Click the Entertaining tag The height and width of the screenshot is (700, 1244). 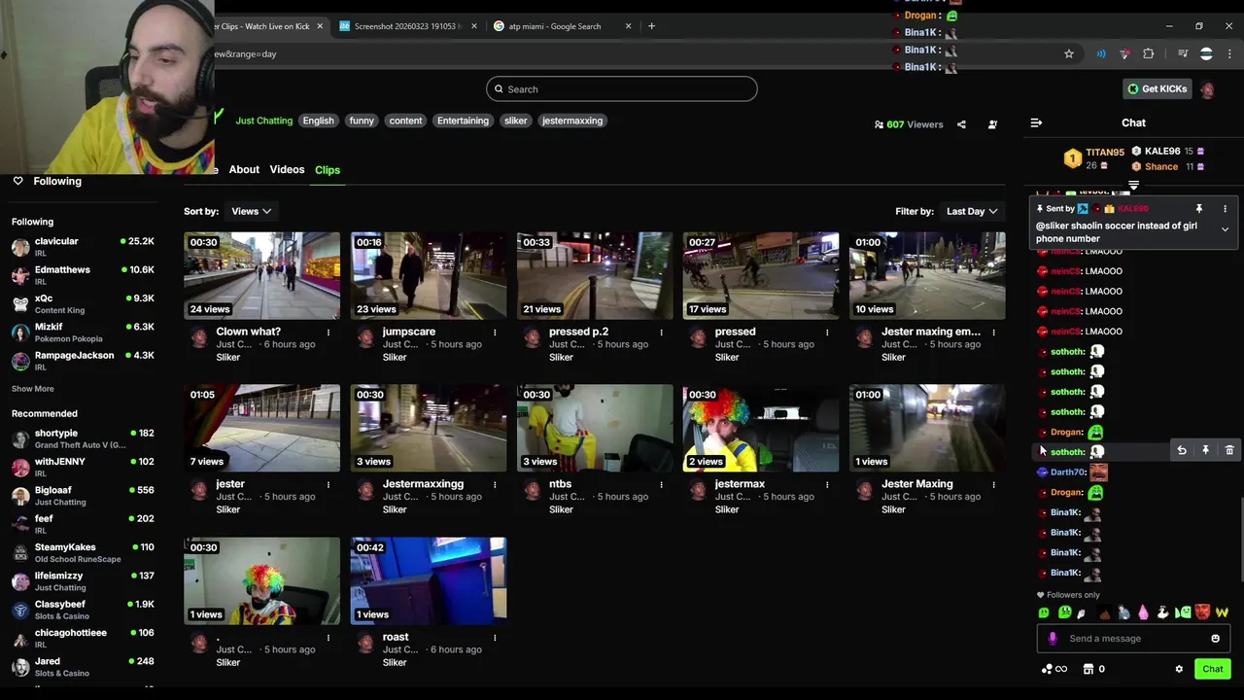tap(463, 121)
